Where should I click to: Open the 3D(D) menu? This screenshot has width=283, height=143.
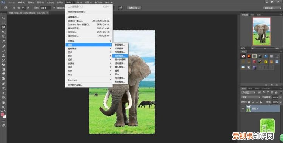pyautogui.click(x=79, y=3)
